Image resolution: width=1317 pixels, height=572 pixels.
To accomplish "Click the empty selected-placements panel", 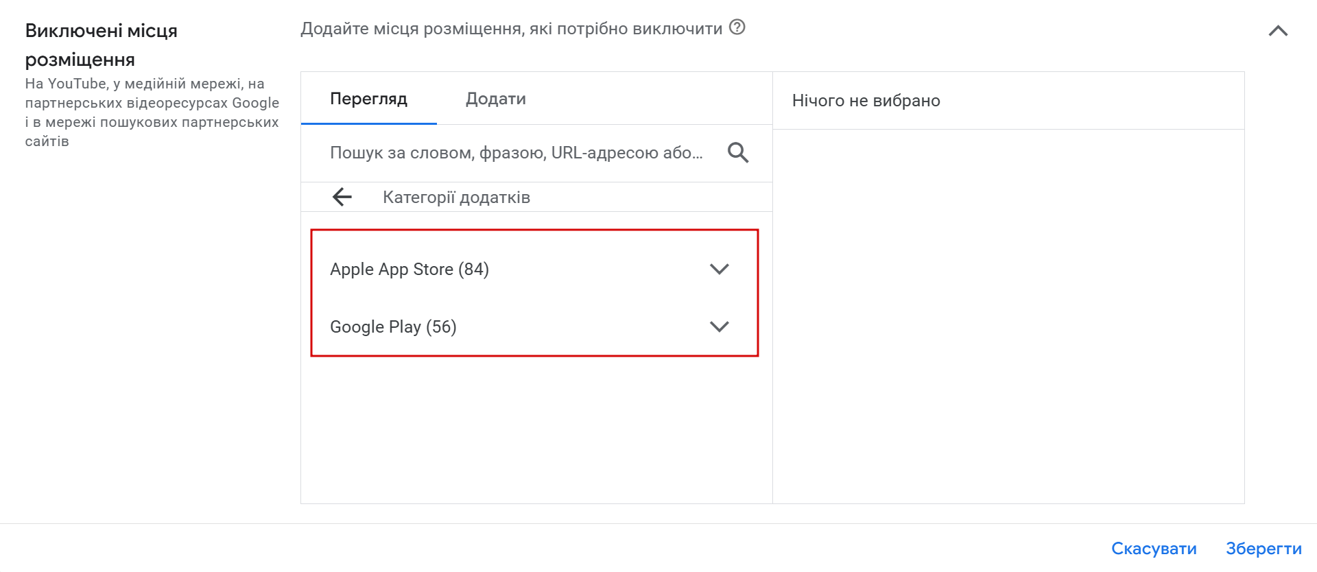I will (1008, 315).
